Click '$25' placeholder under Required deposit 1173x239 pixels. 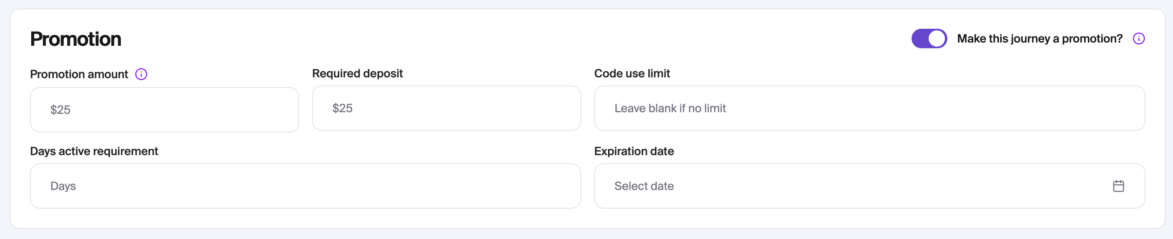[x=343, y=108]
